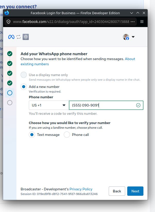This screenshot has width=155, height=212.
Task: Click the display name description text
Action: click(85, 80)
